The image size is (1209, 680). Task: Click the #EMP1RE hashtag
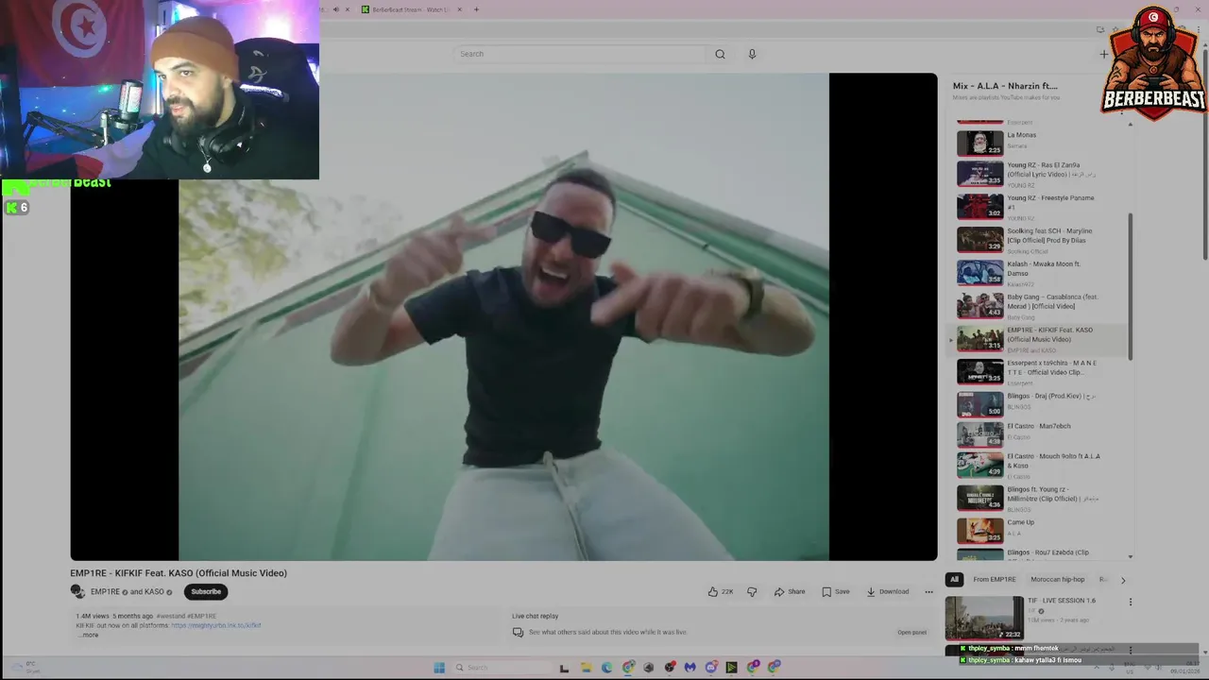(x=201, y=617)
